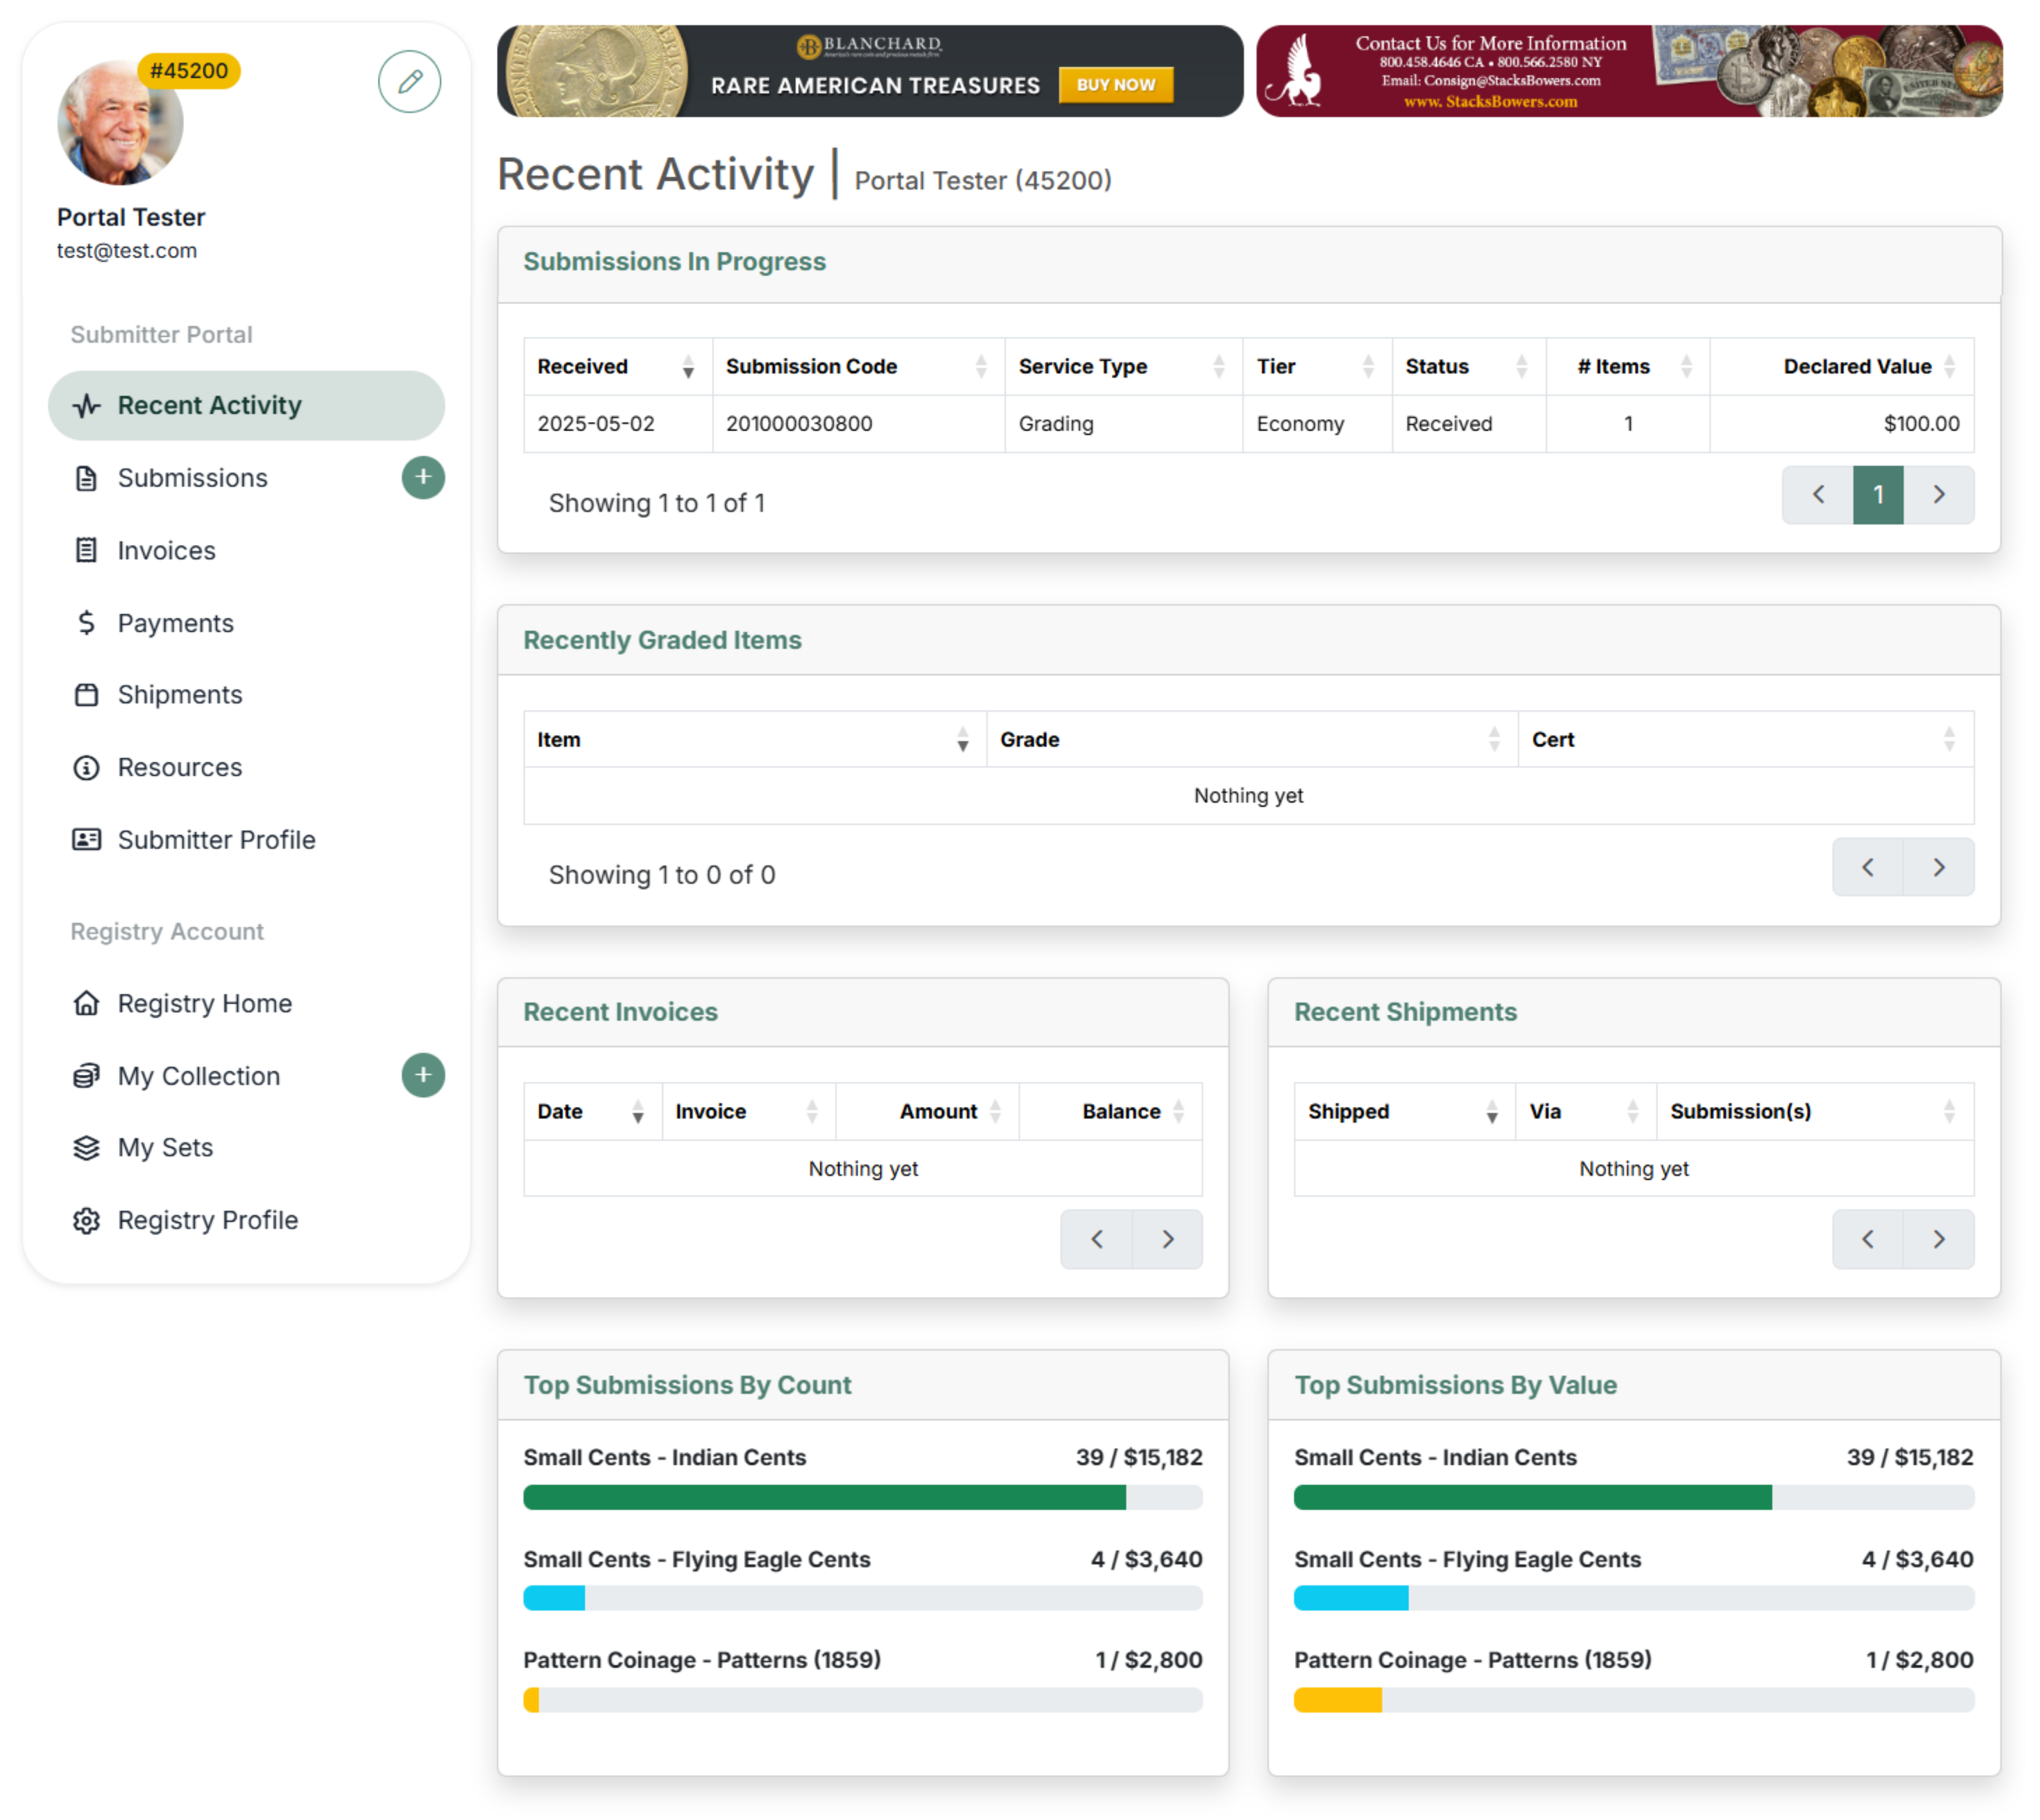Click next page chevron in Submissions In Progress
The height and width of the screenshot is (1820, 2040).
coord(1939,494)
